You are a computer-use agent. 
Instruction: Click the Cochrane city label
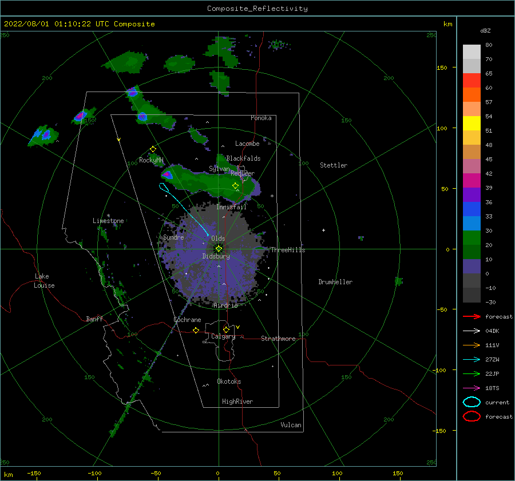point(187,320)
